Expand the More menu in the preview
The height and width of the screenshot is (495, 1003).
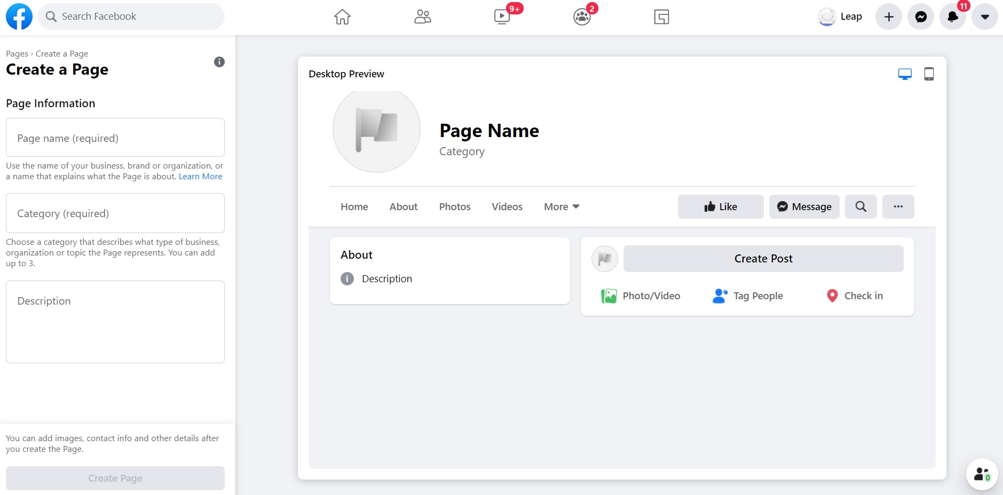click(x=560, y=206)
